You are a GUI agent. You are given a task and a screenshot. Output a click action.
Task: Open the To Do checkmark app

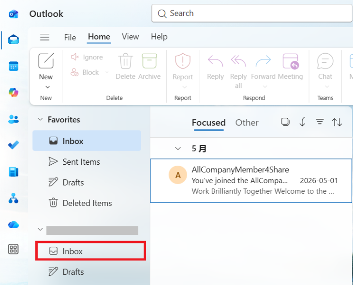click(x=14, y=145)
